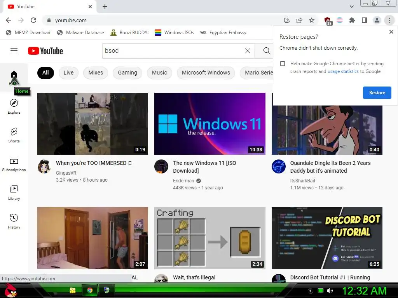Select the Live filter chip

point(68,73)
